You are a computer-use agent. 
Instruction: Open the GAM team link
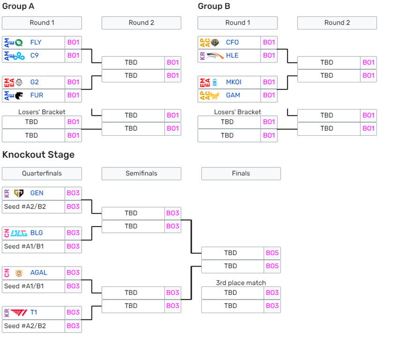tap(233, 95)
